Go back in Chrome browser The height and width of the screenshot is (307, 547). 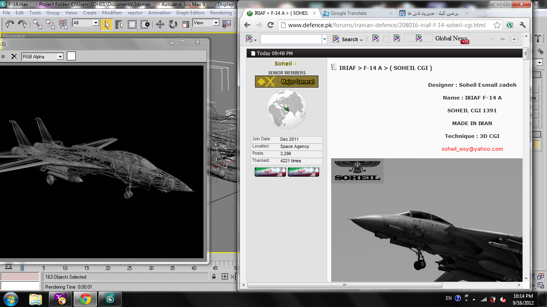pyautogui.click(x=247, y=25)
